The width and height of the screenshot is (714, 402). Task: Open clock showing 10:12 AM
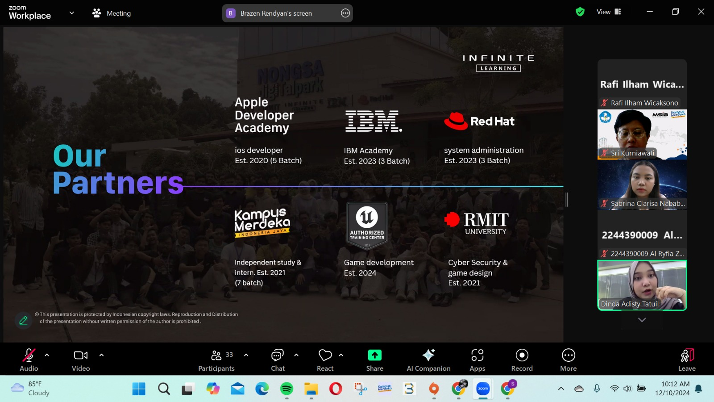point(672,389)
